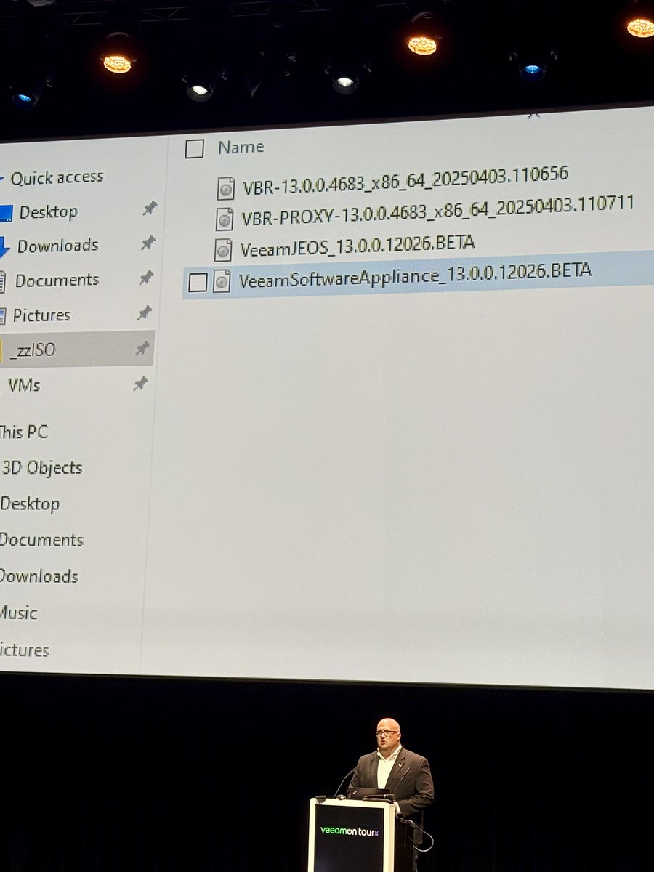Viewport: 654px width, 872px height.
Task: Click the pin icon beside Documents
Action: pyautogui.click(x=146, y=278)
